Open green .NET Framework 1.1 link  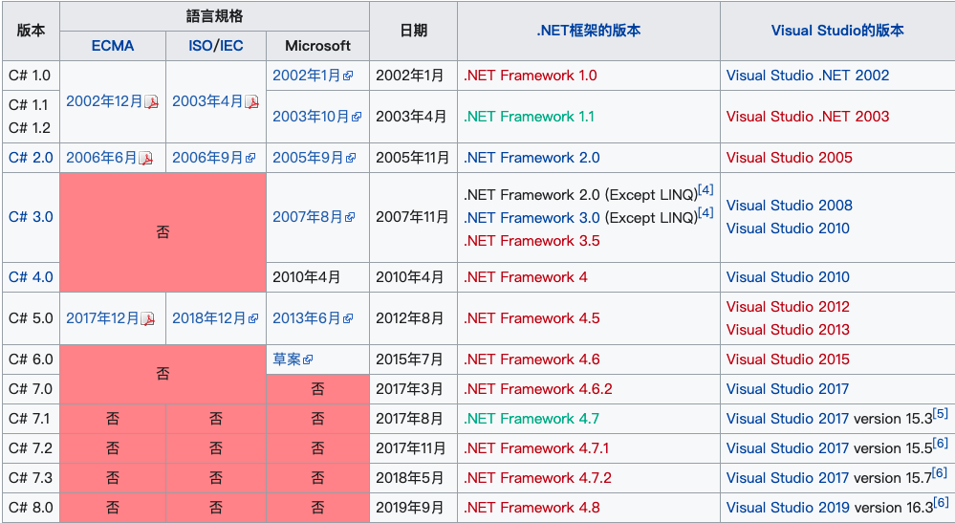529,117
